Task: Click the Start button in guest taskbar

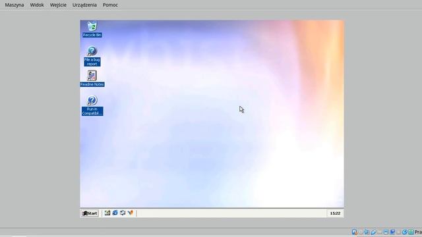Action: [x=90, y=213]
